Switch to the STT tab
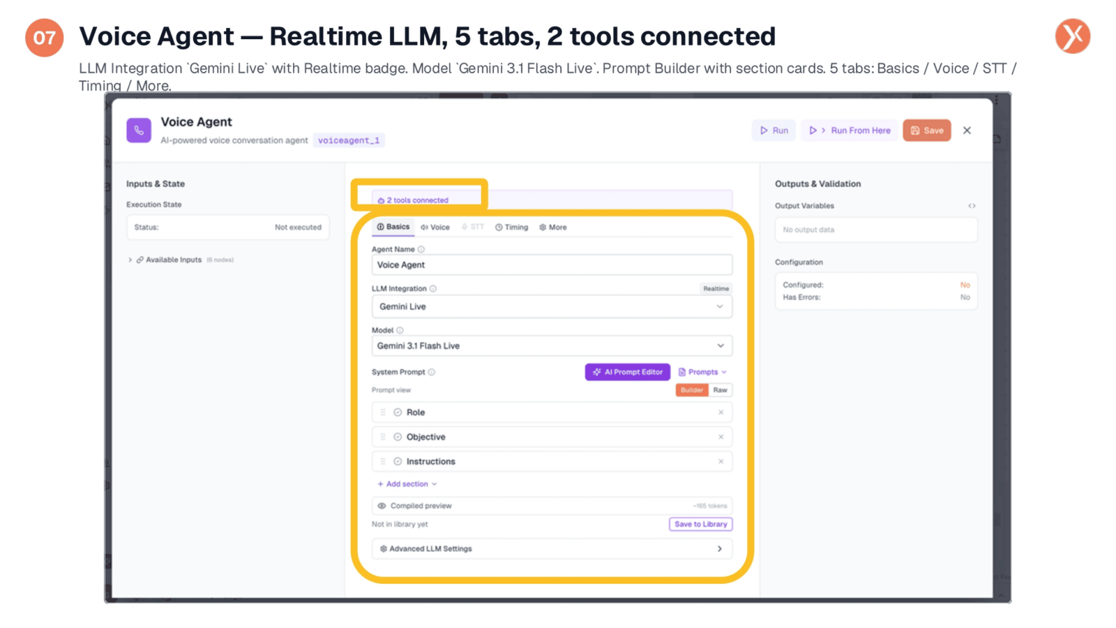The height and width of the screenshot is (628, 1116). 473,227
